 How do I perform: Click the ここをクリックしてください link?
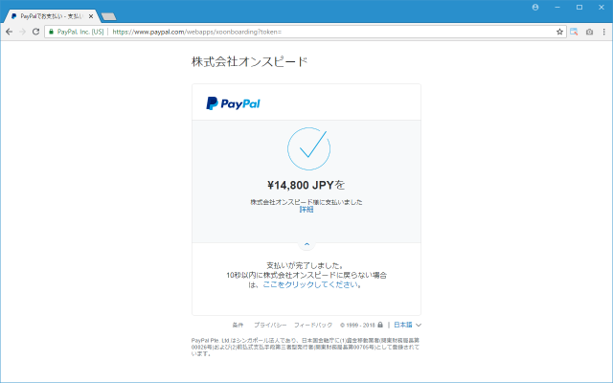(x=310, y=284)
